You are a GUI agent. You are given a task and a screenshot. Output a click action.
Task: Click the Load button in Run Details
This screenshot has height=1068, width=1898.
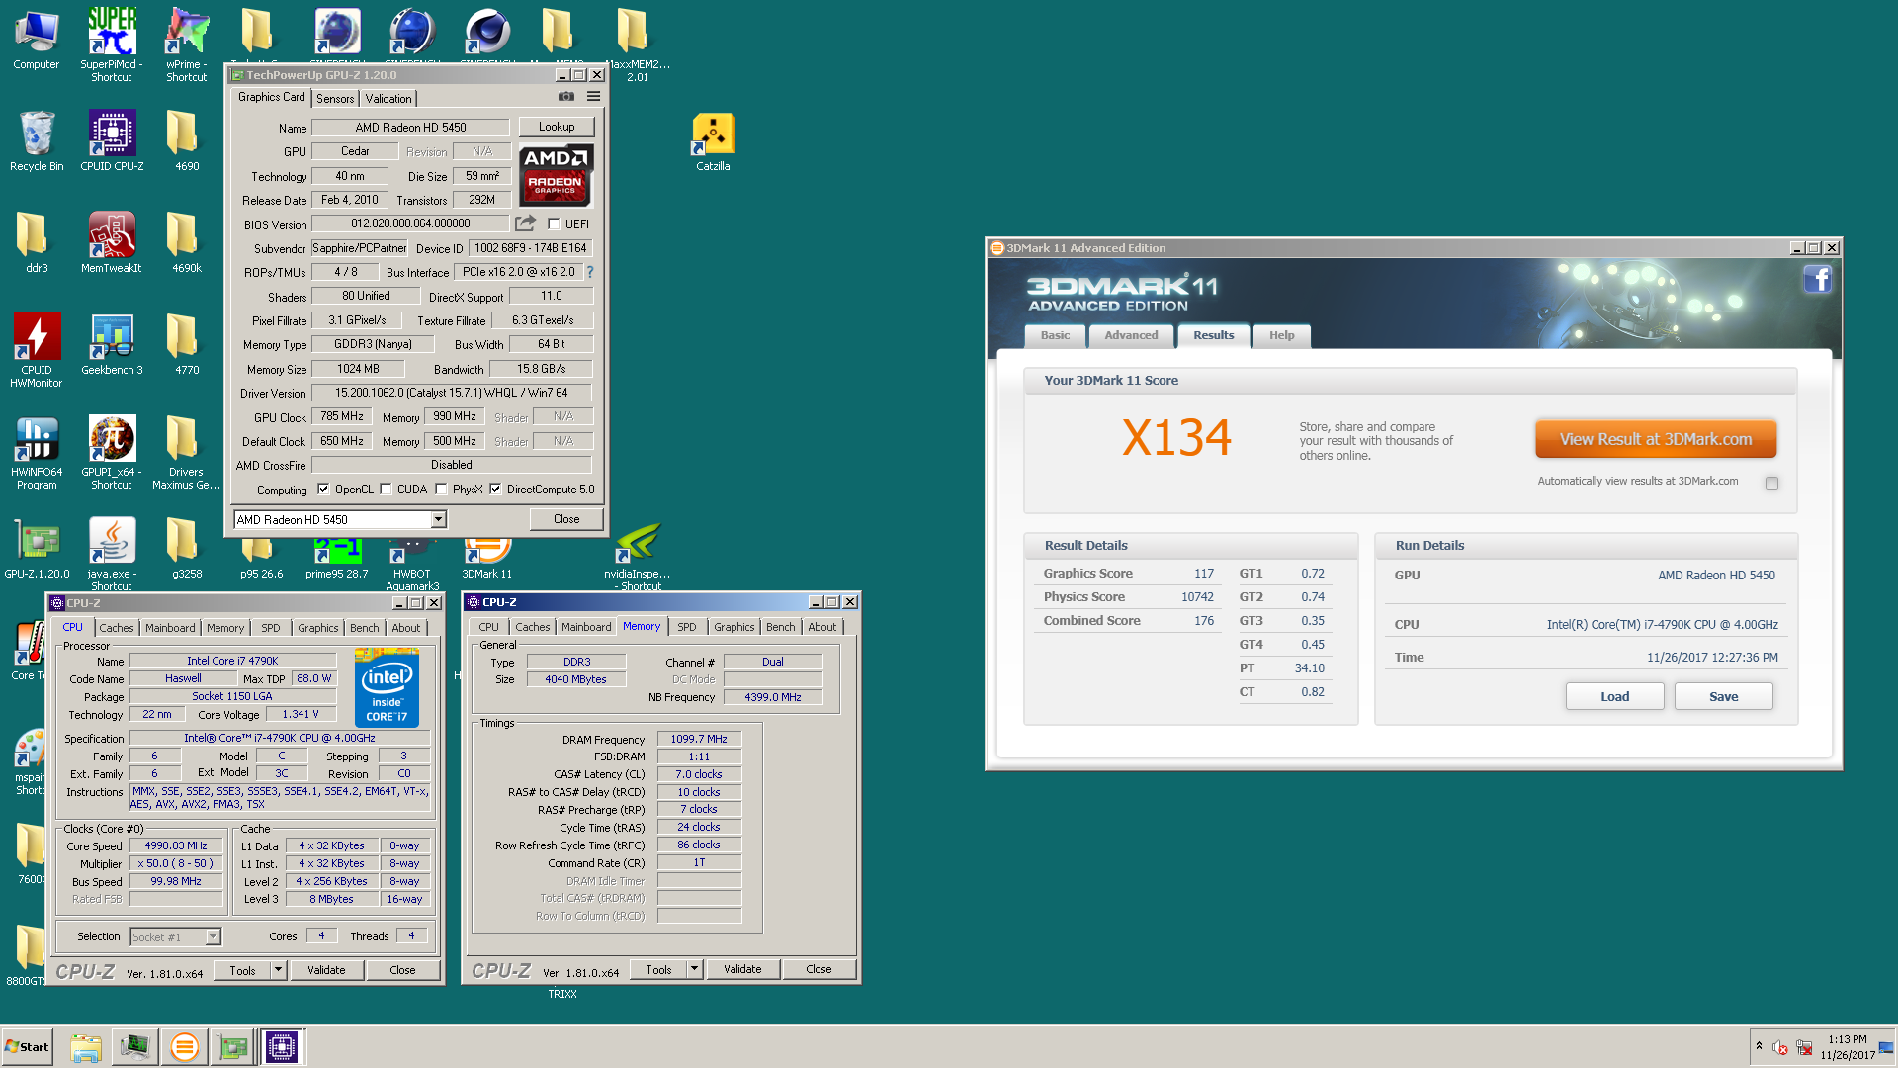(1614, 696)
